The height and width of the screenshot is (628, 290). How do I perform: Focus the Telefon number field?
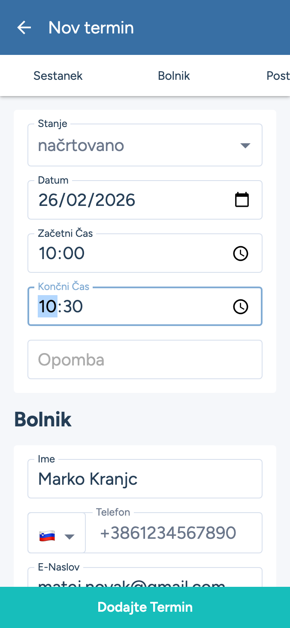[173, 533]
